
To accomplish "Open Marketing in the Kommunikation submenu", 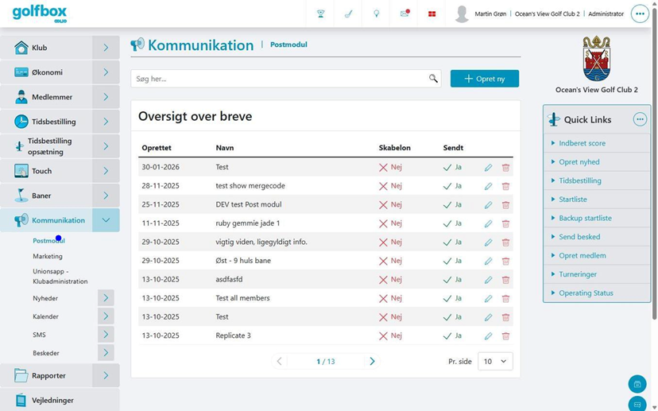I will click(48, 256).
